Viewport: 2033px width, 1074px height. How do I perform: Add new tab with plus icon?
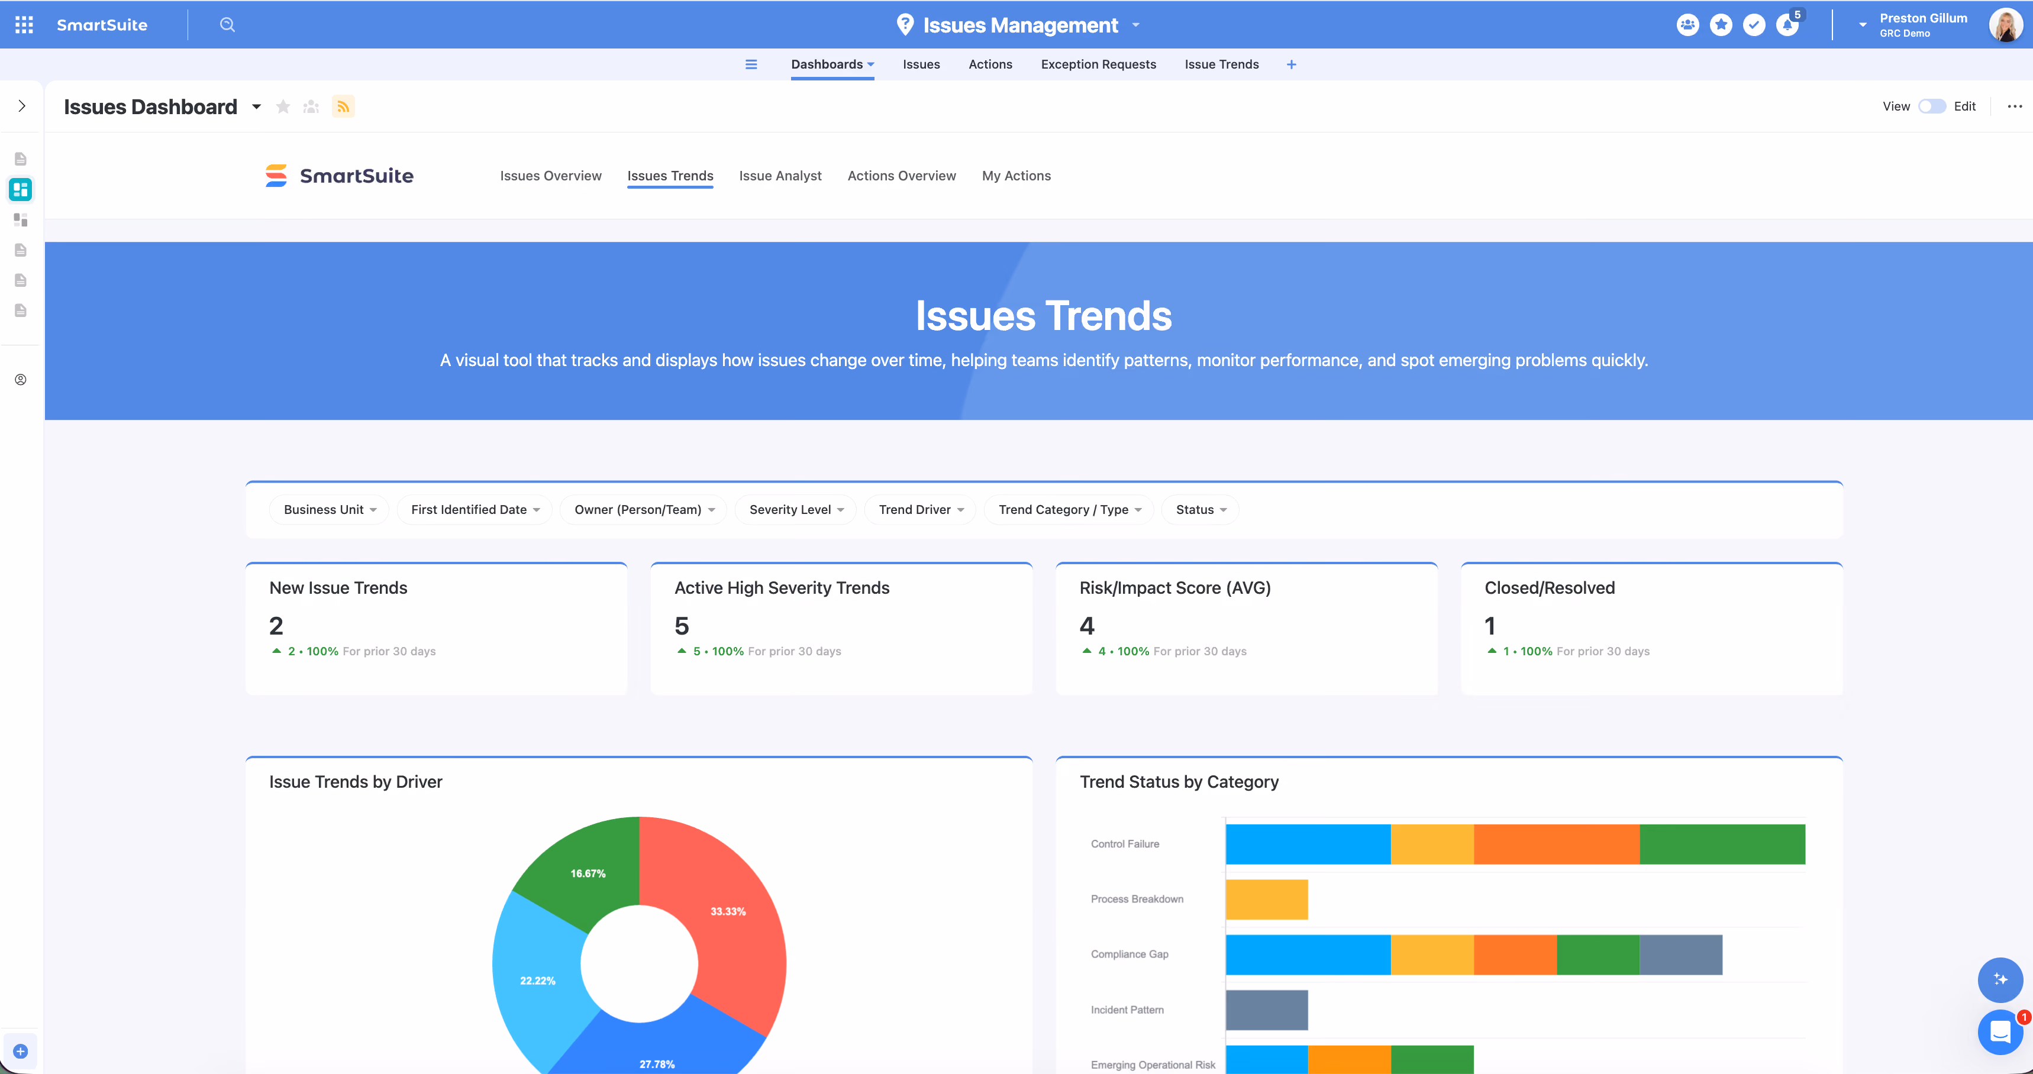[x=1291, y=64]
